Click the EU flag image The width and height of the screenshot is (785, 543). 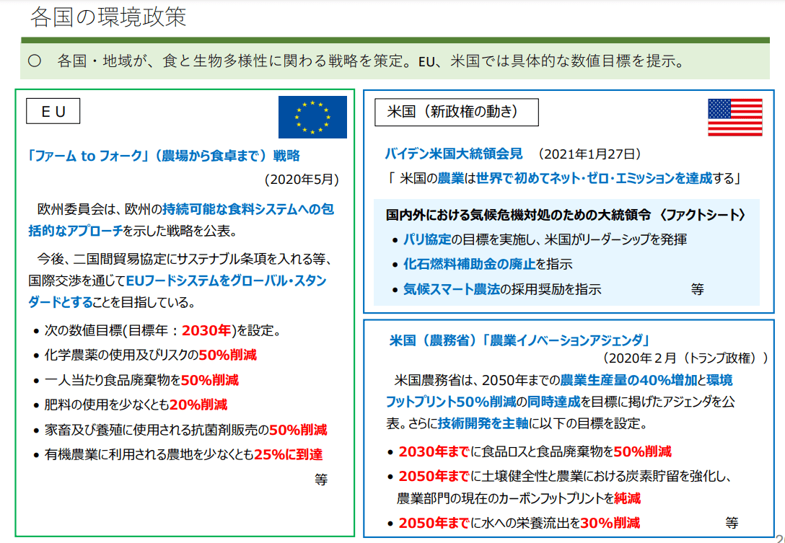(312, 117)
